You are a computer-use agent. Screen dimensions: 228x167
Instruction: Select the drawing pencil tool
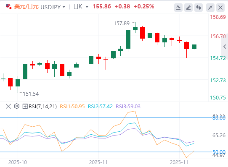click(x=188, y=8)
